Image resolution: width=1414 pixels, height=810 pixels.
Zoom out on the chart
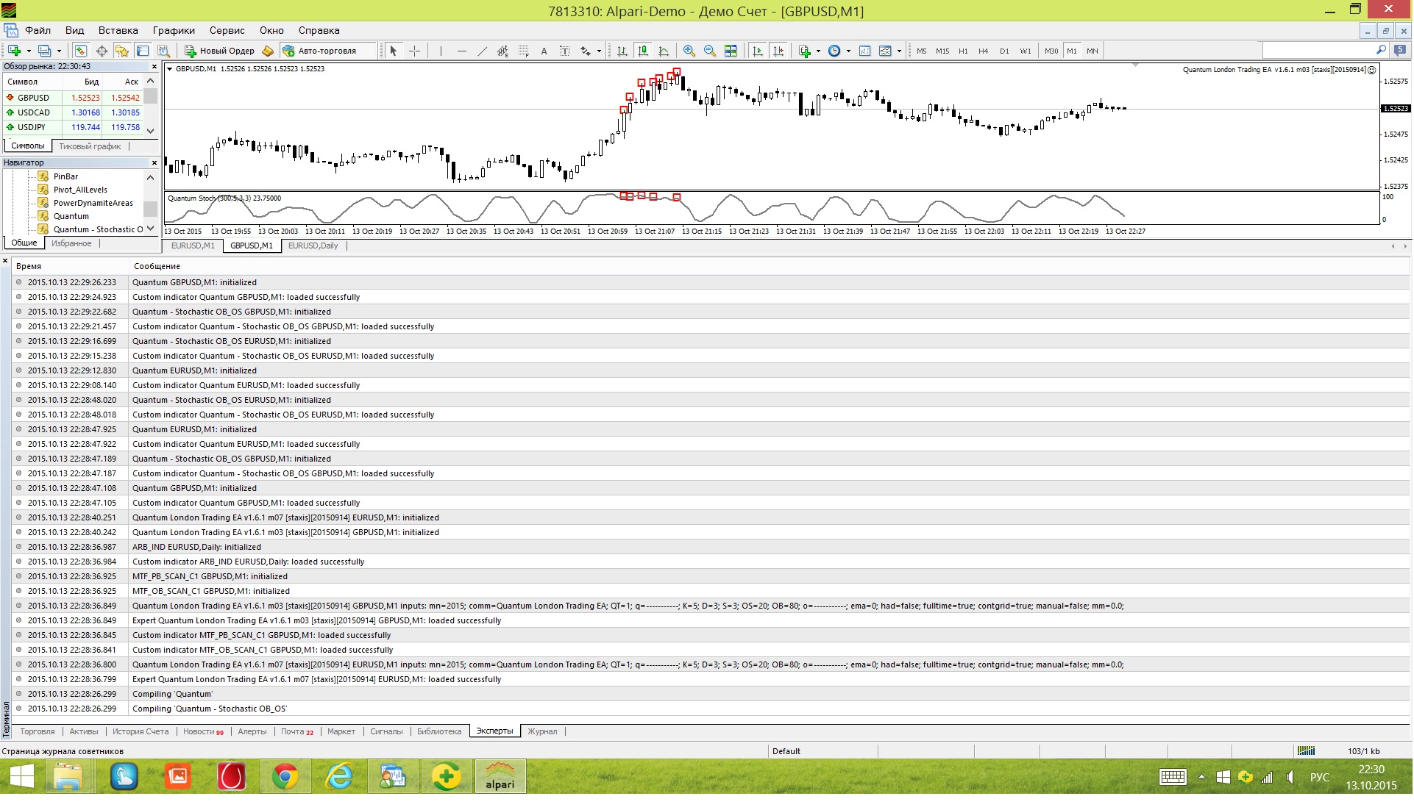[710, 51]
